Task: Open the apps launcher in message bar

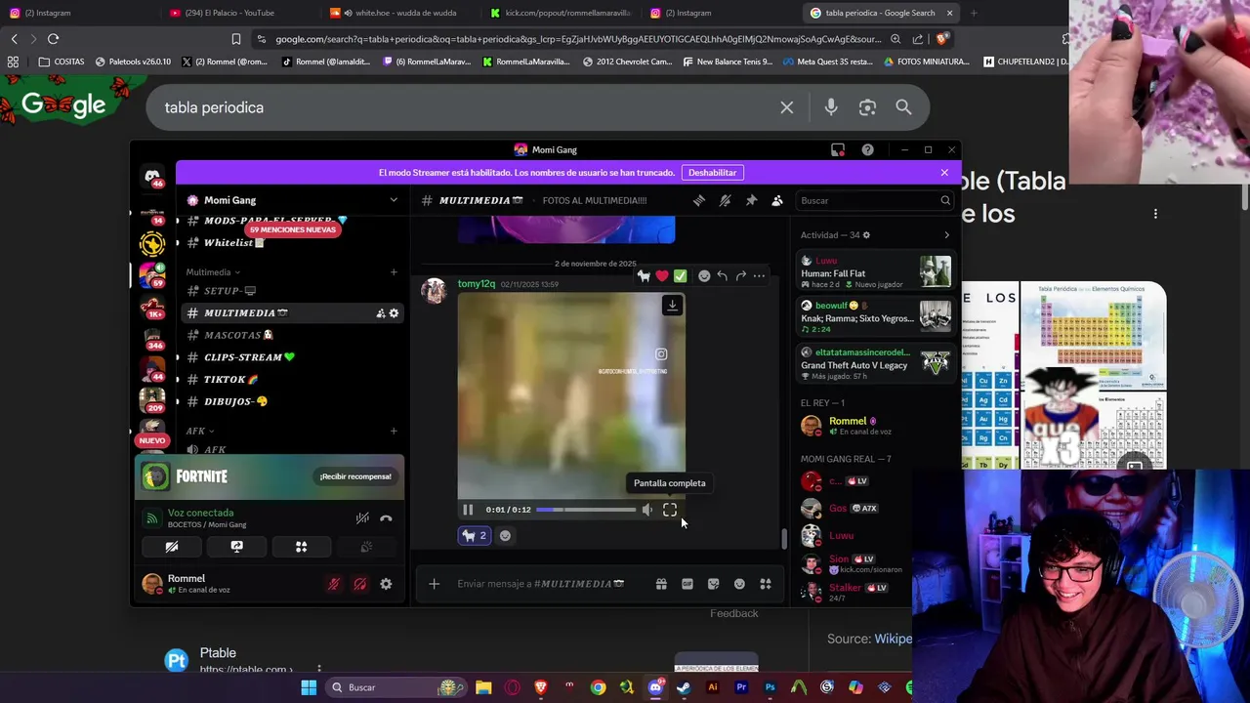Action: tap(766, 584)
